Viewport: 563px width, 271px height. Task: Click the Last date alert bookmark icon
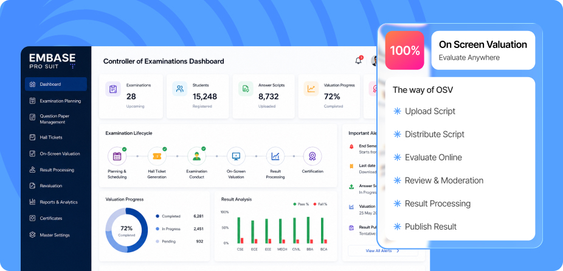[x=351, y=166]
